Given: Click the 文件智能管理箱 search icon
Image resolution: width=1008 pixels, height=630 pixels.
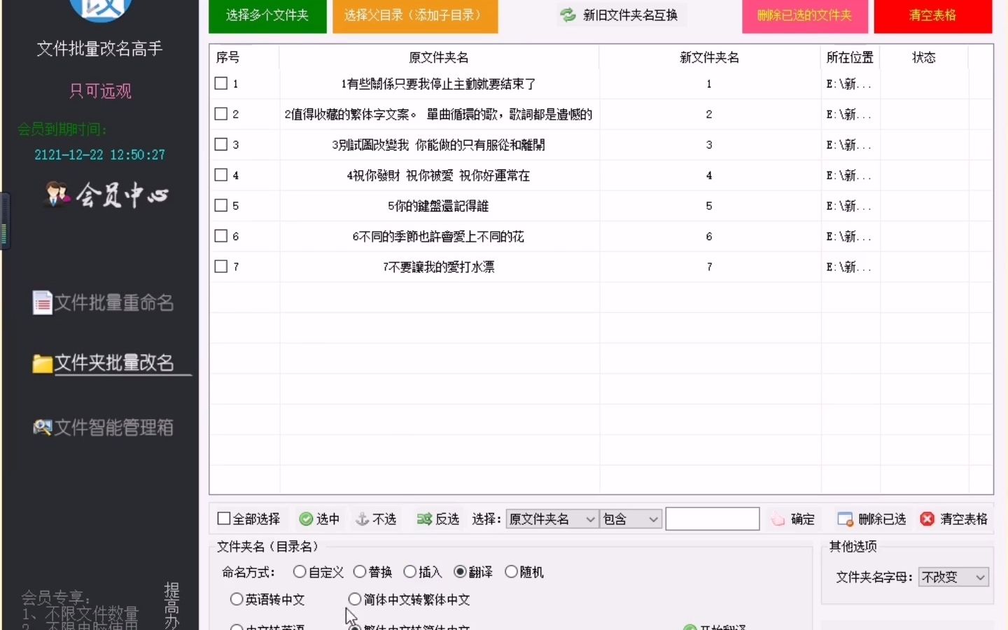Looking at the screenshot, I should point(42,427).
